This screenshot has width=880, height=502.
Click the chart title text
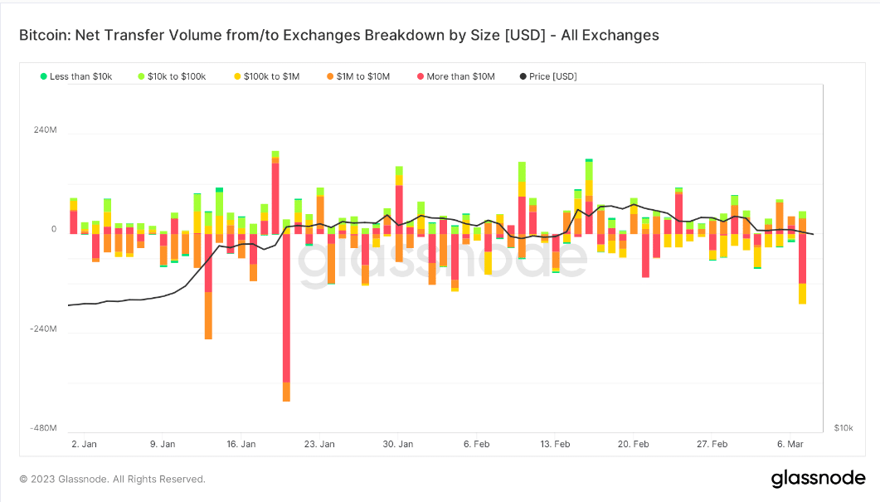pos(338,36)
